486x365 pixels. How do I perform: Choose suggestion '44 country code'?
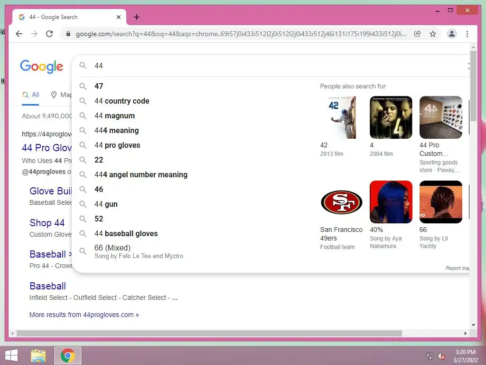coord(195,101)
